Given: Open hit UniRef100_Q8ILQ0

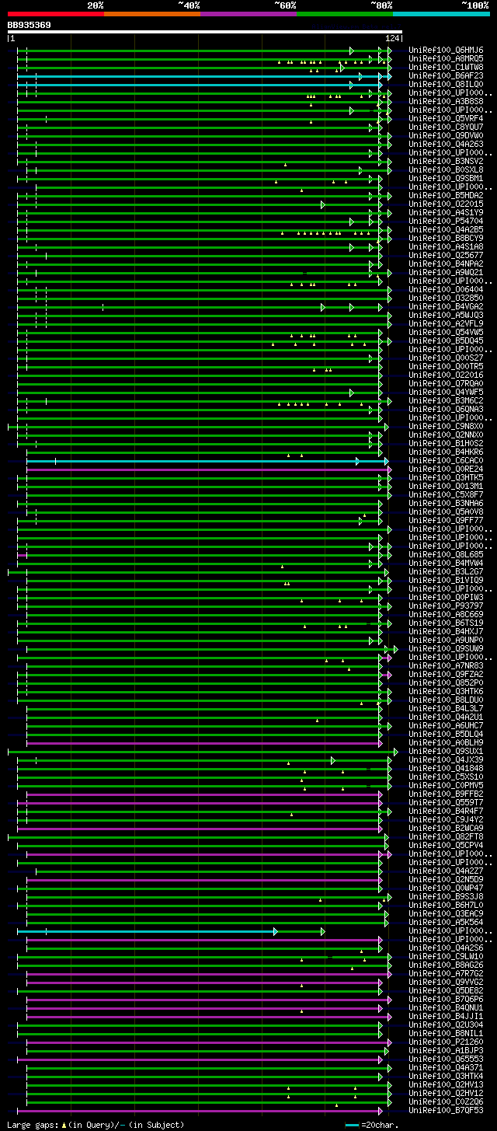Looking at the screenshot, I should (x=446, y=84).
